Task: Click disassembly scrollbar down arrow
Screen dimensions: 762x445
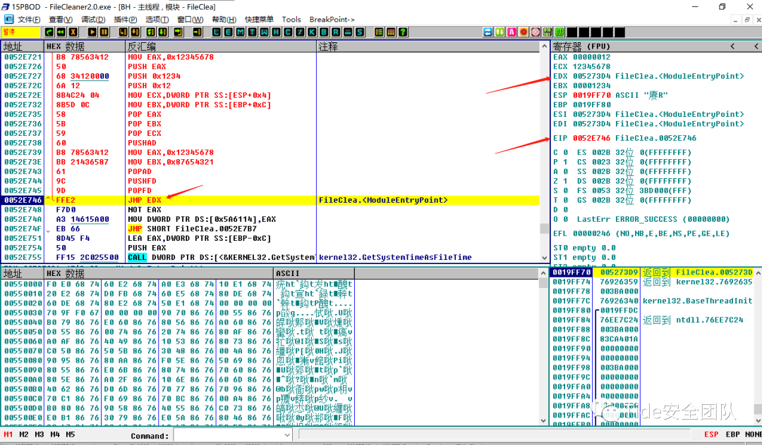Action: pos(544,258)
